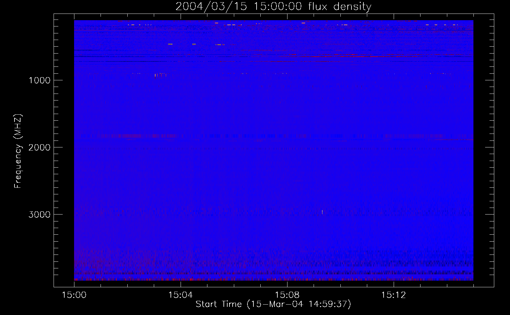The image size is (510, 315).
Task: Click the 15:04 time tick label
Action: click(181, 295)
